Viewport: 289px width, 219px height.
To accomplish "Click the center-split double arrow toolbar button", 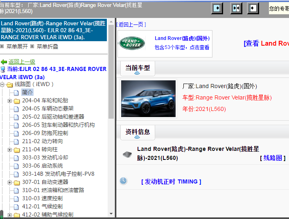I will click(x=236, y=8).
